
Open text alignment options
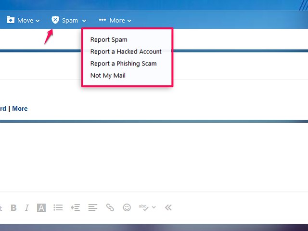93,208
